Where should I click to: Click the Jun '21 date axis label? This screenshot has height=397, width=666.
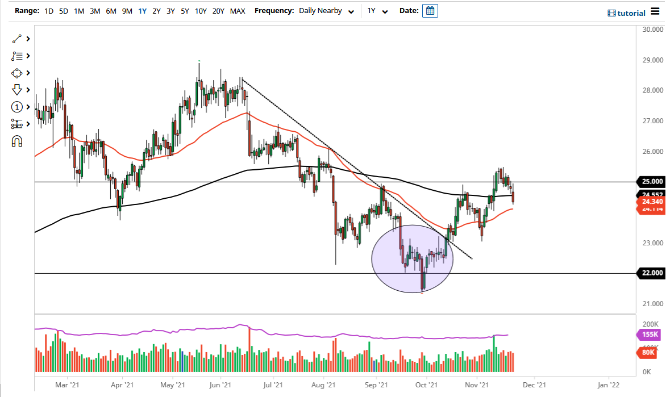[220, 385]
